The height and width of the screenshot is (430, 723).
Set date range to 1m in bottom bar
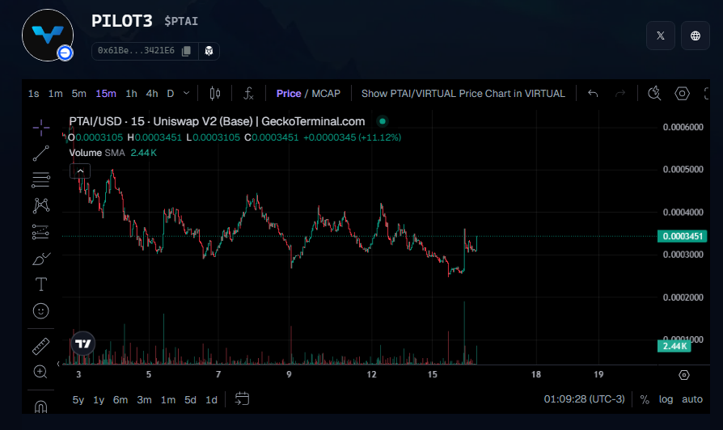coord(168,400)
